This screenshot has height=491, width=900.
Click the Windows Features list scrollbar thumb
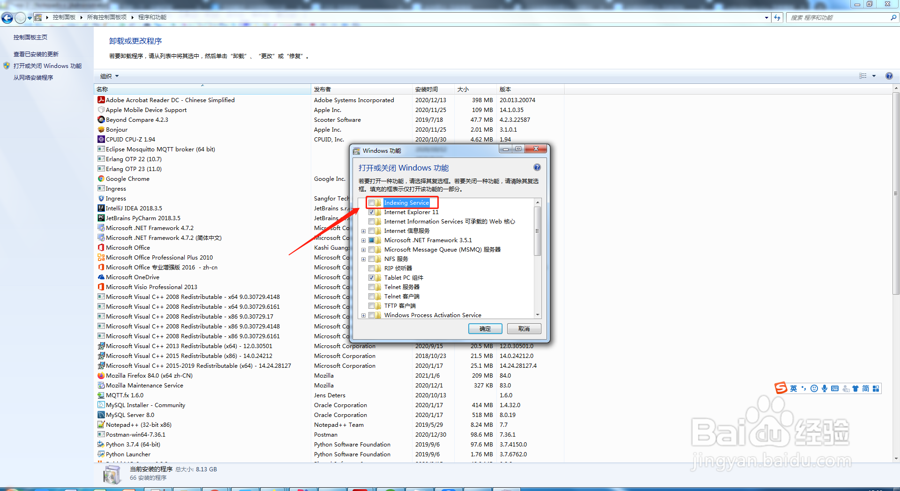pos(538,231)
